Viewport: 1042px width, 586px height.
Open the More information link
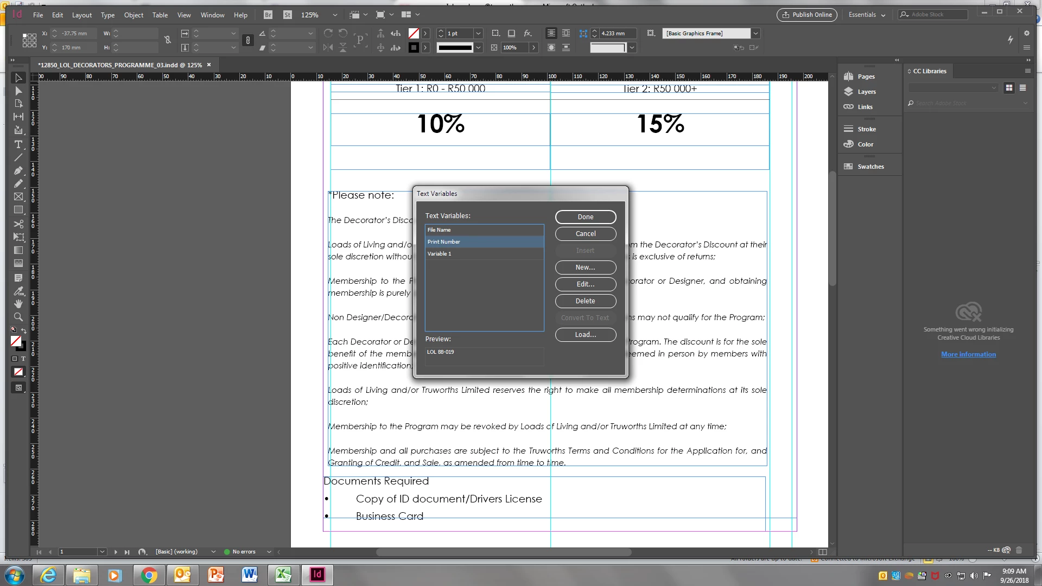968,354
